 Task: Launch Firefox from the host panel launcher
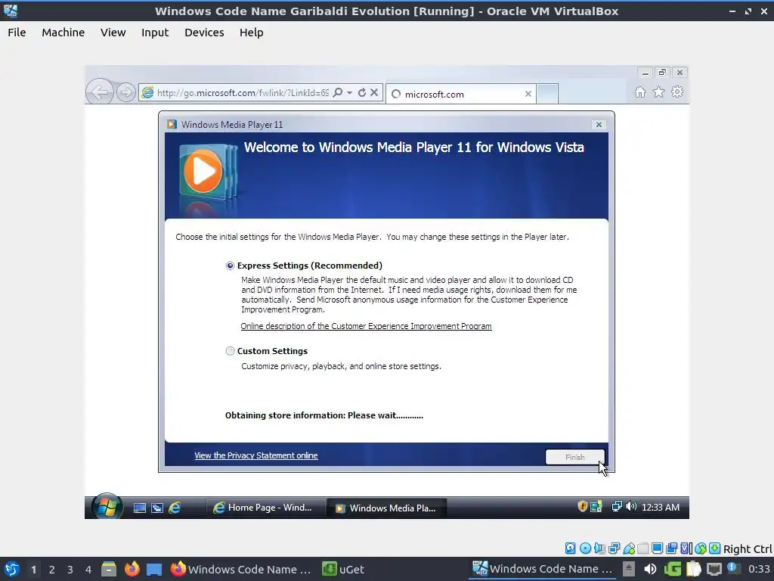pyautogui.click(x=132, y=569)
